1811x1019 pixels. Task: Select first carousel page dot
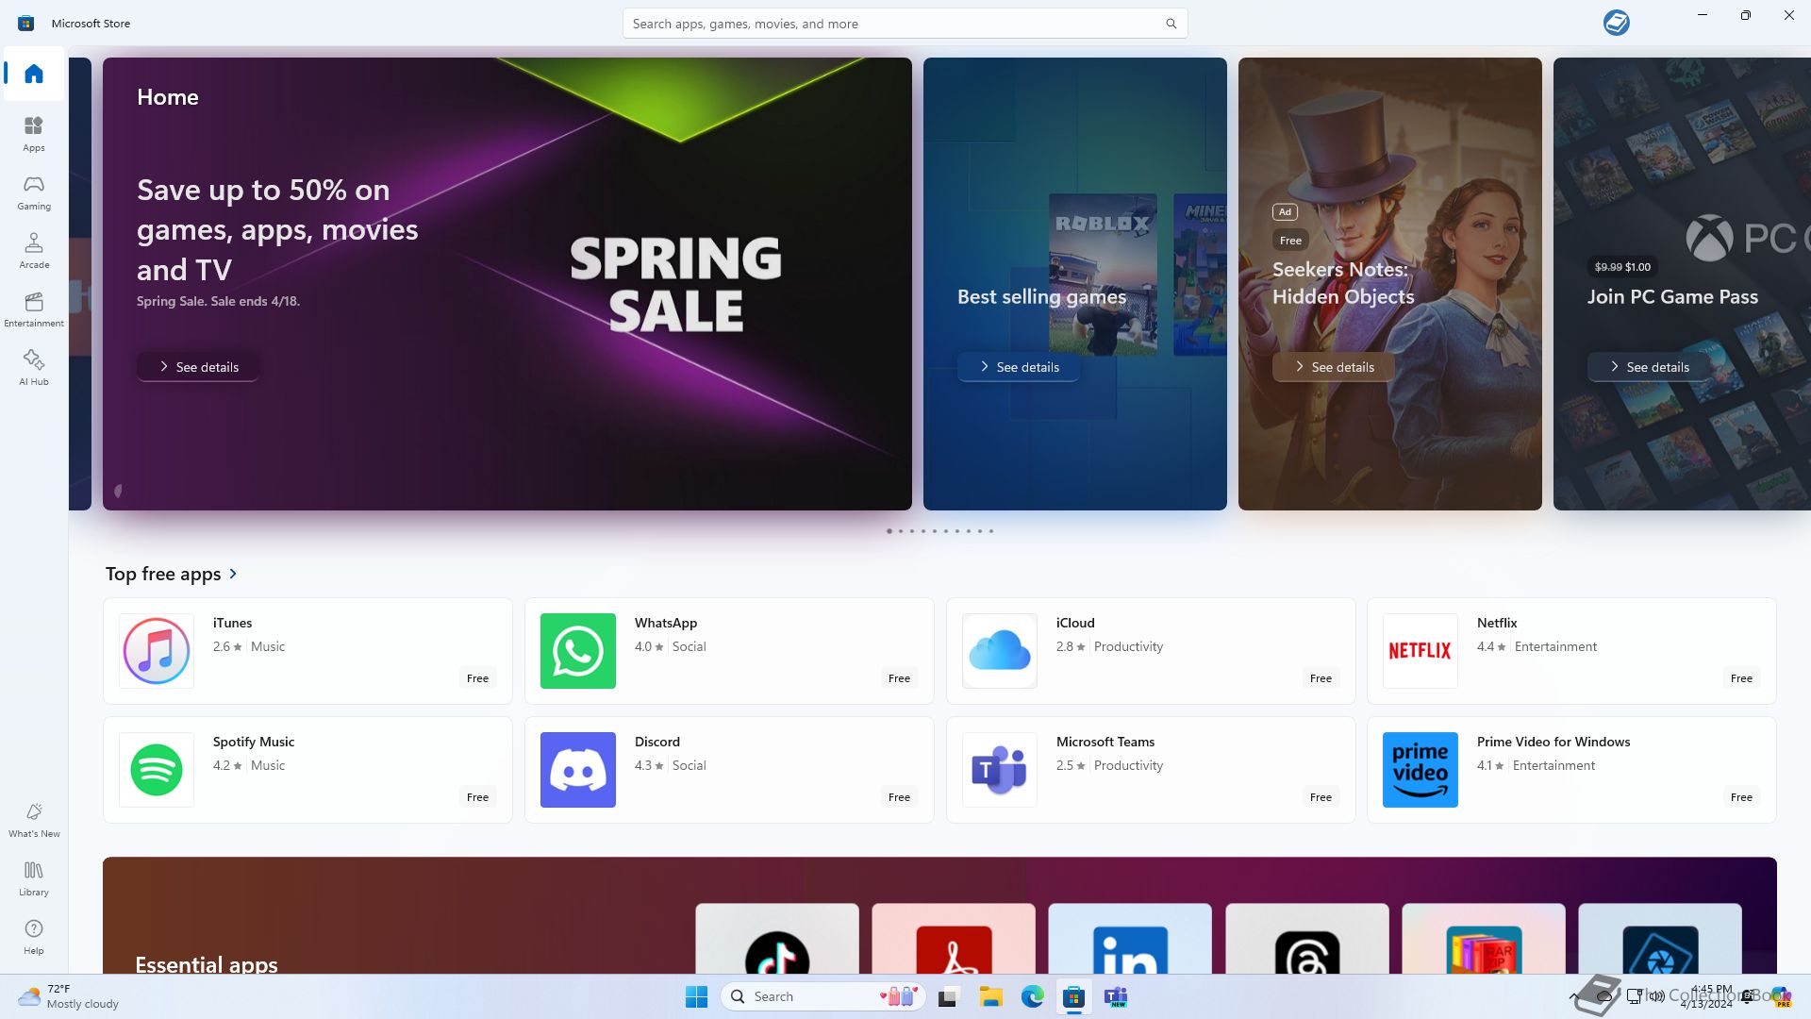point(889,531)
